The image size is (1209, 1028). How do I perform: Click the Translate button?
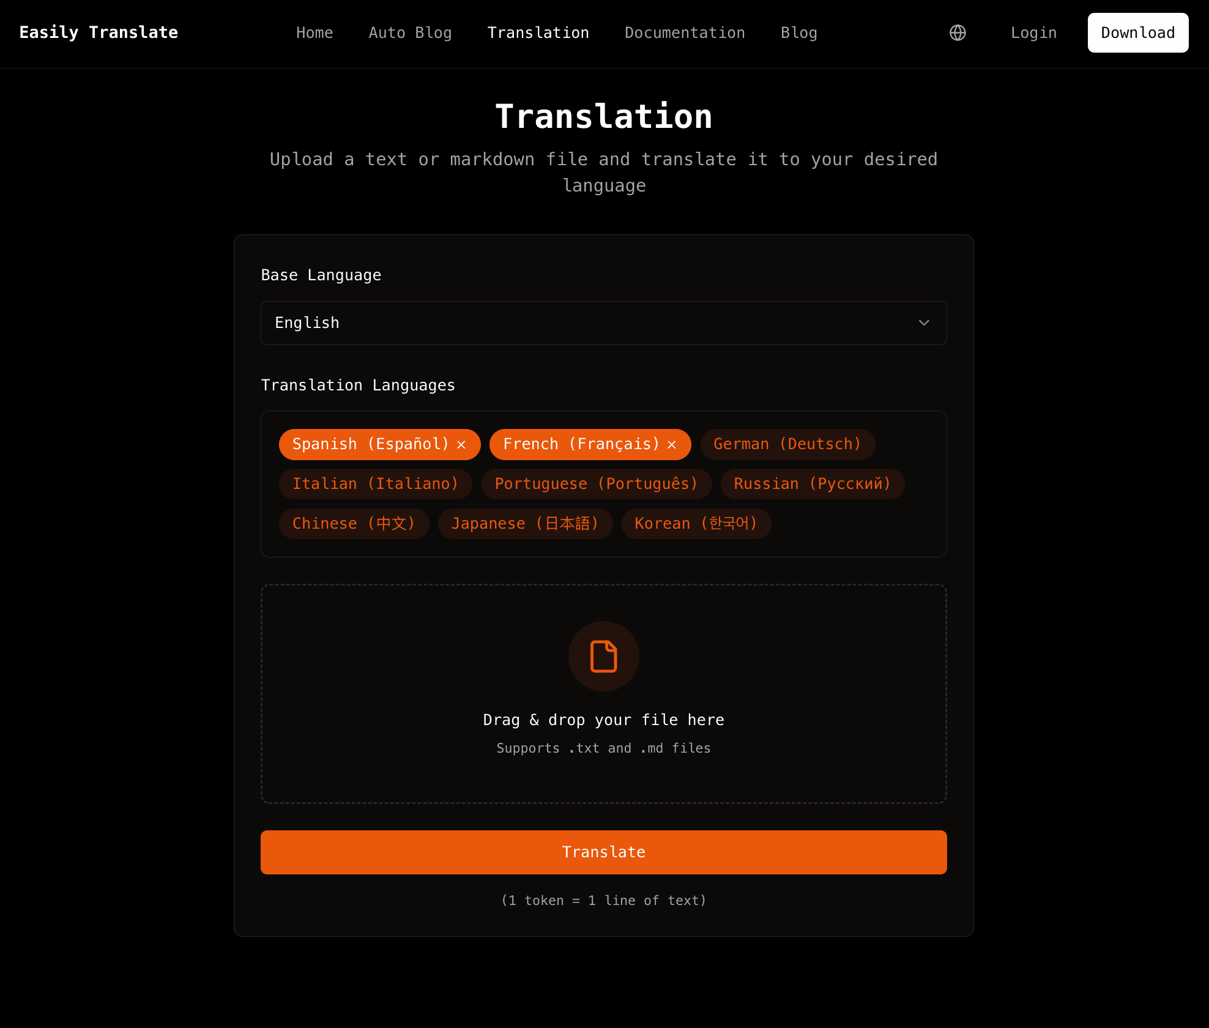point(603,852)
